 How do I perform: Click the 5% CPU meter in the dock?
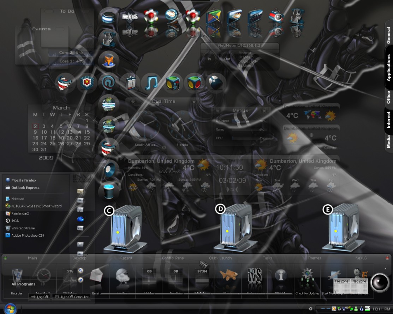click(x=70, y=276)
